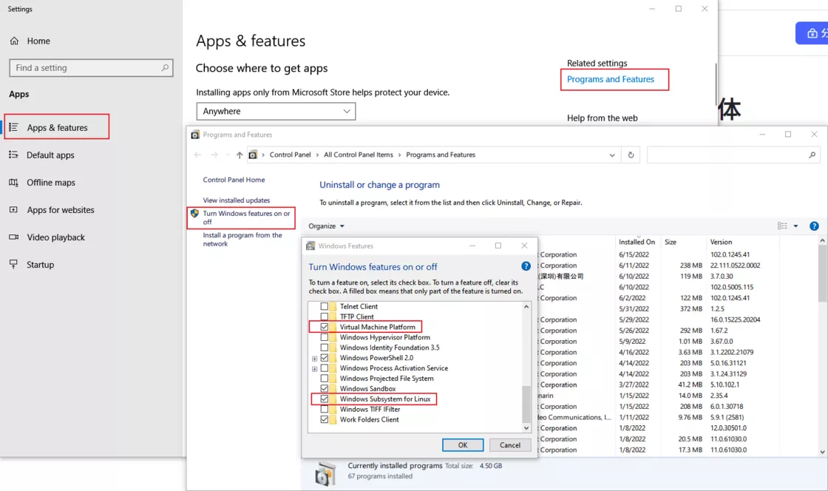Uncheck Windows PowerShell 2.0 checkbox
Viewport: 828px width, 491px height.
325,358
